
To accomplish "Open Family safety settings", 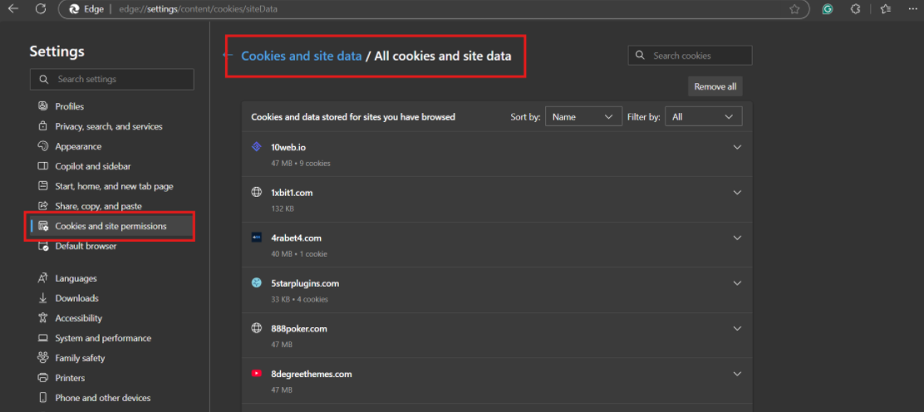I will [x=80, y=358].
